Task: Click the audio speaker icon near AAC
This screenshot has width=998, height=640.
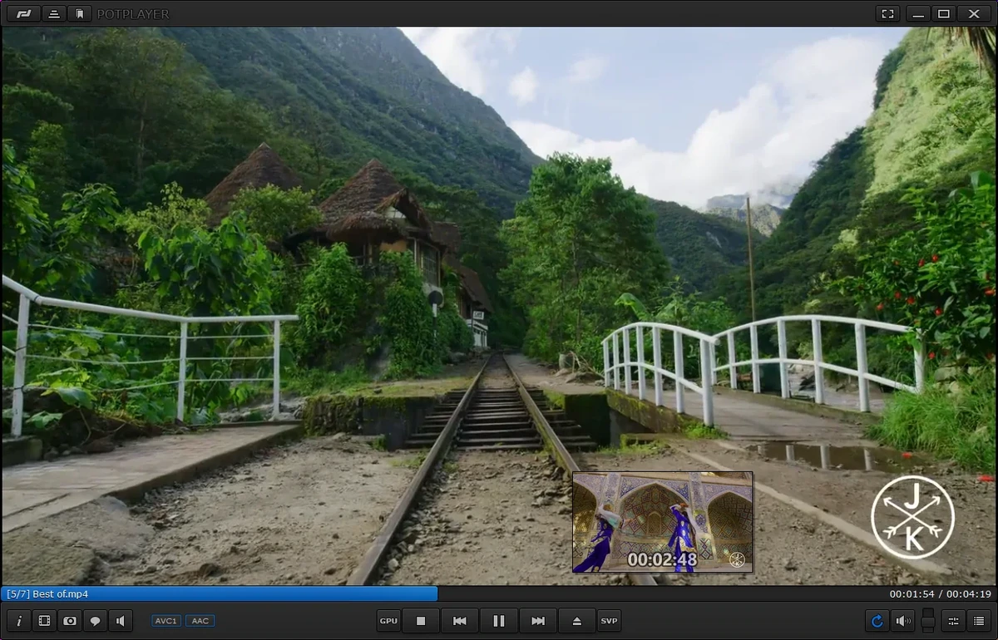Action: point(121,621)
